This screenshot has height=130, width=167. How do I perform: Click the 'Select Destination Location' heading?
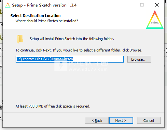[x=35, y=16]
